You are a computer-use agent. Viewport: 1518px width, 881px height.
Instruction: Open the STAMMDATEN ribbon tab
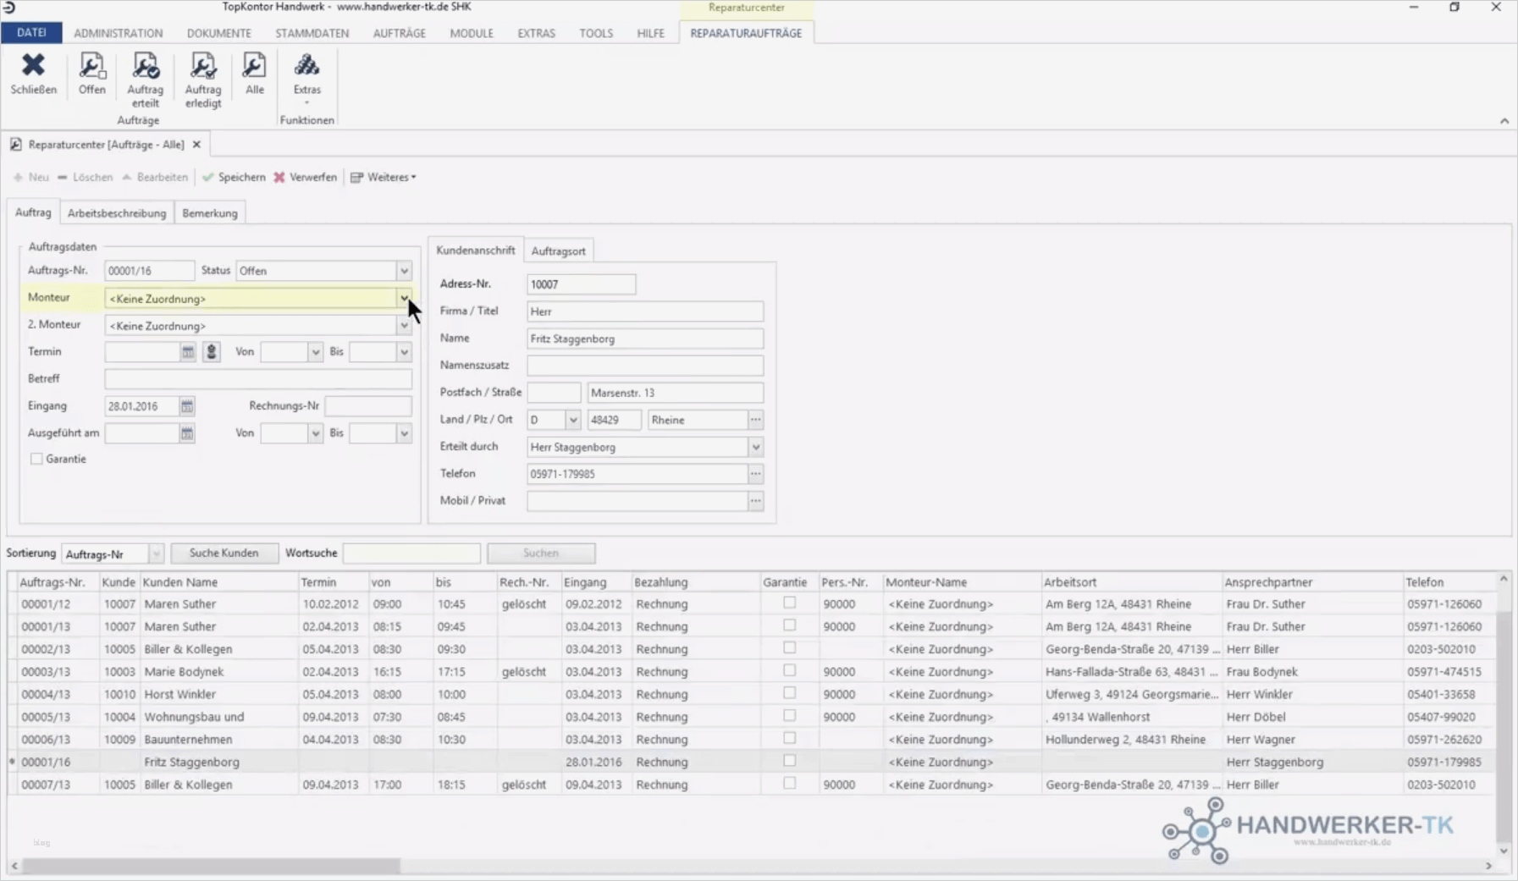click(x=312, y=34)
